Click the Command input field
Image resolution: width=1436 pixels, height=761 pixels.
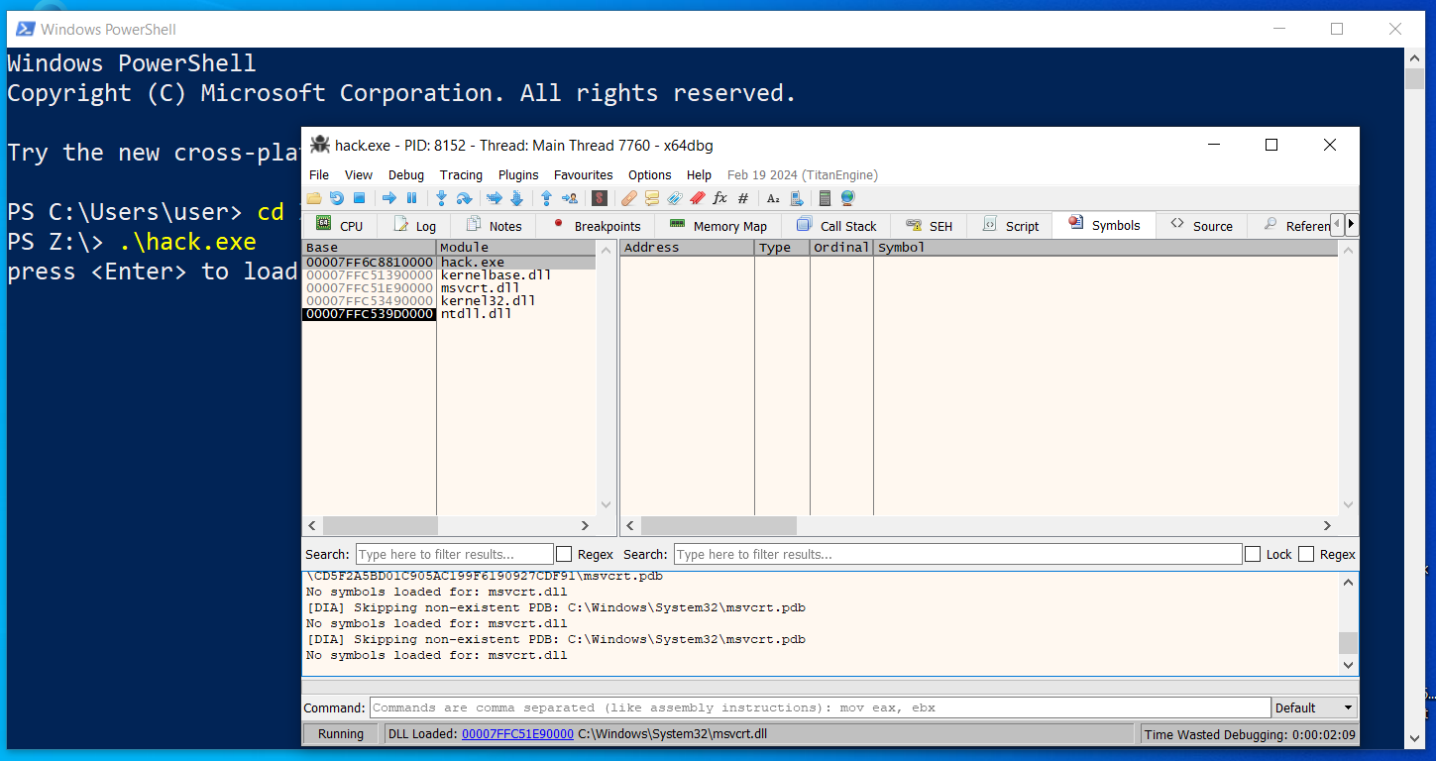point(820,707)
